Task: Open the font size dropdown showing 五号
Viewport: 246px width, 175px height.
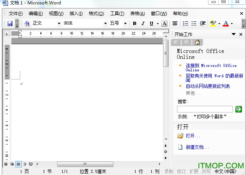Action: 125,24
